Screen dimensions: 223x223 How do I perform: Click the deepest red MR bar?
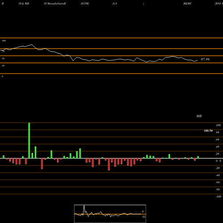click(109, 164)
